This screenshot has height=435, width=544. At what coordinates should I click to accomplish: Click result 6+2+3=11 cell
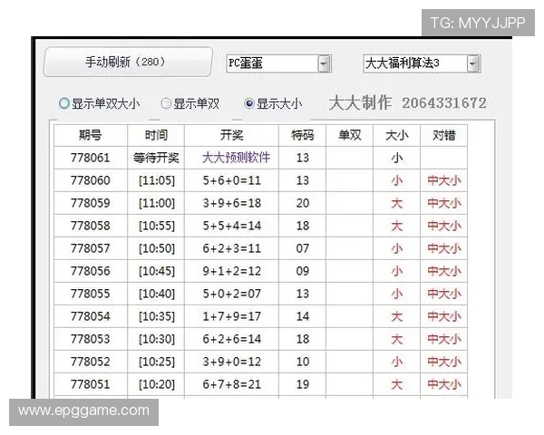point(231,248)
